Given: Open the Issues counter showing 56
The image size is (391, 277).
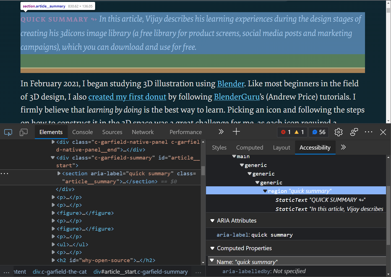Looking at the screenshot, I should [319, 132].
